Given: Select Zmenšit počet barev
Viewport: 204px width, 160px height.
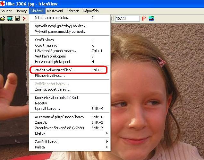Looking at the screenshot, I should coord(70,89).
